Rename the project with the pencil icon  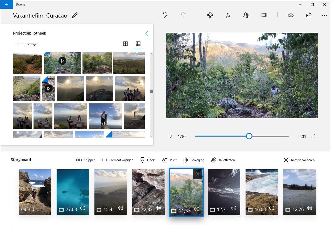click(75, 15)
